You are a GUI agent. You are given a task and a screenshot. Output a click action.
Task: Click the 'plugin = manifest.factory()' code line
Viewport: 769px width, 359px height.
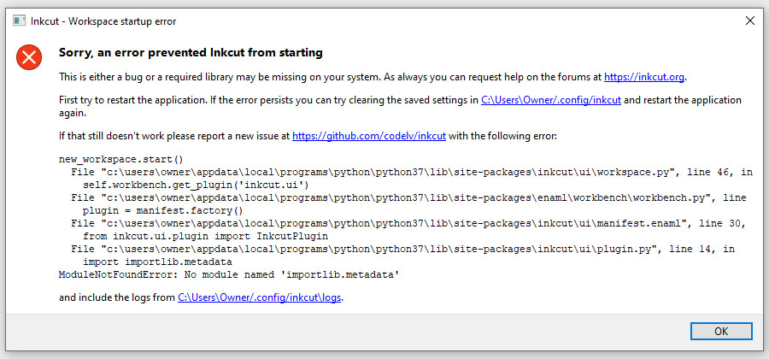tap(163, 210)
